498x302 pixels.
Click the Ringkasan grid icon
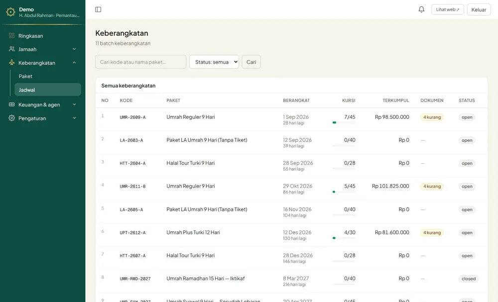12,35
